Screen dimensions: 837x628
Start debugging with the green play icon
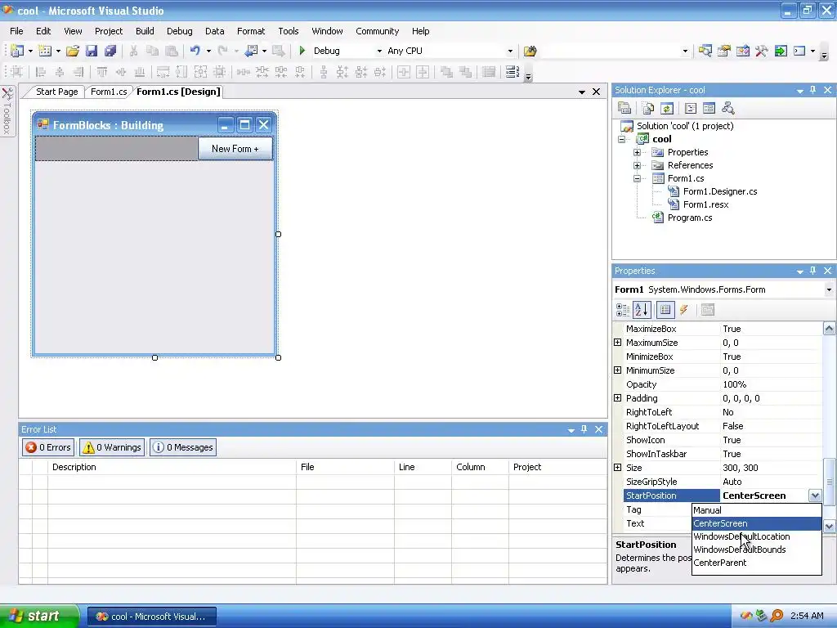302,51
